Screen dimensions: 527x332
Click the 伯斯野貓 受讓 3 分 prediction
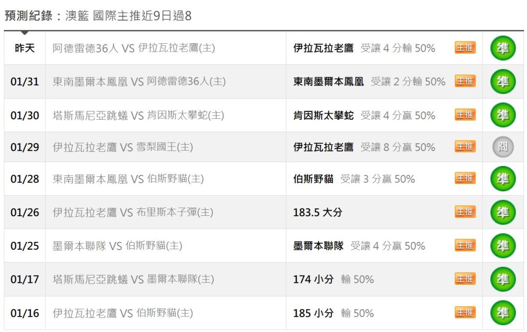(x=353, y=179)
